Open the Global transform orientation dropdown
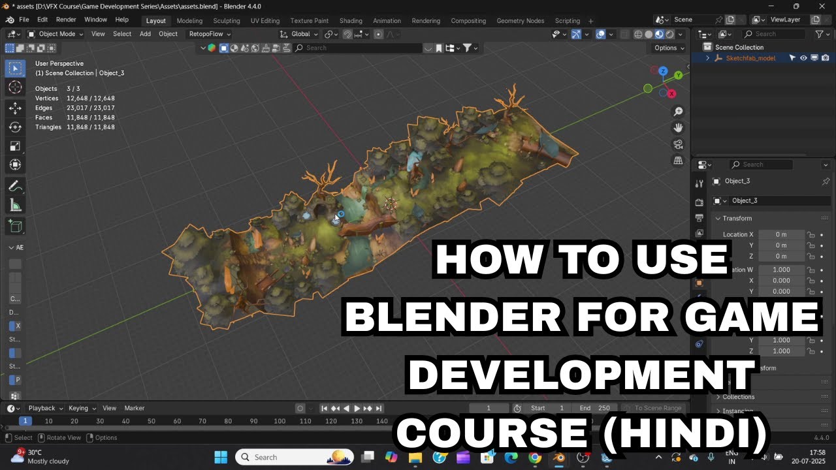Screen dimensions: 836x470 [299, 34]
